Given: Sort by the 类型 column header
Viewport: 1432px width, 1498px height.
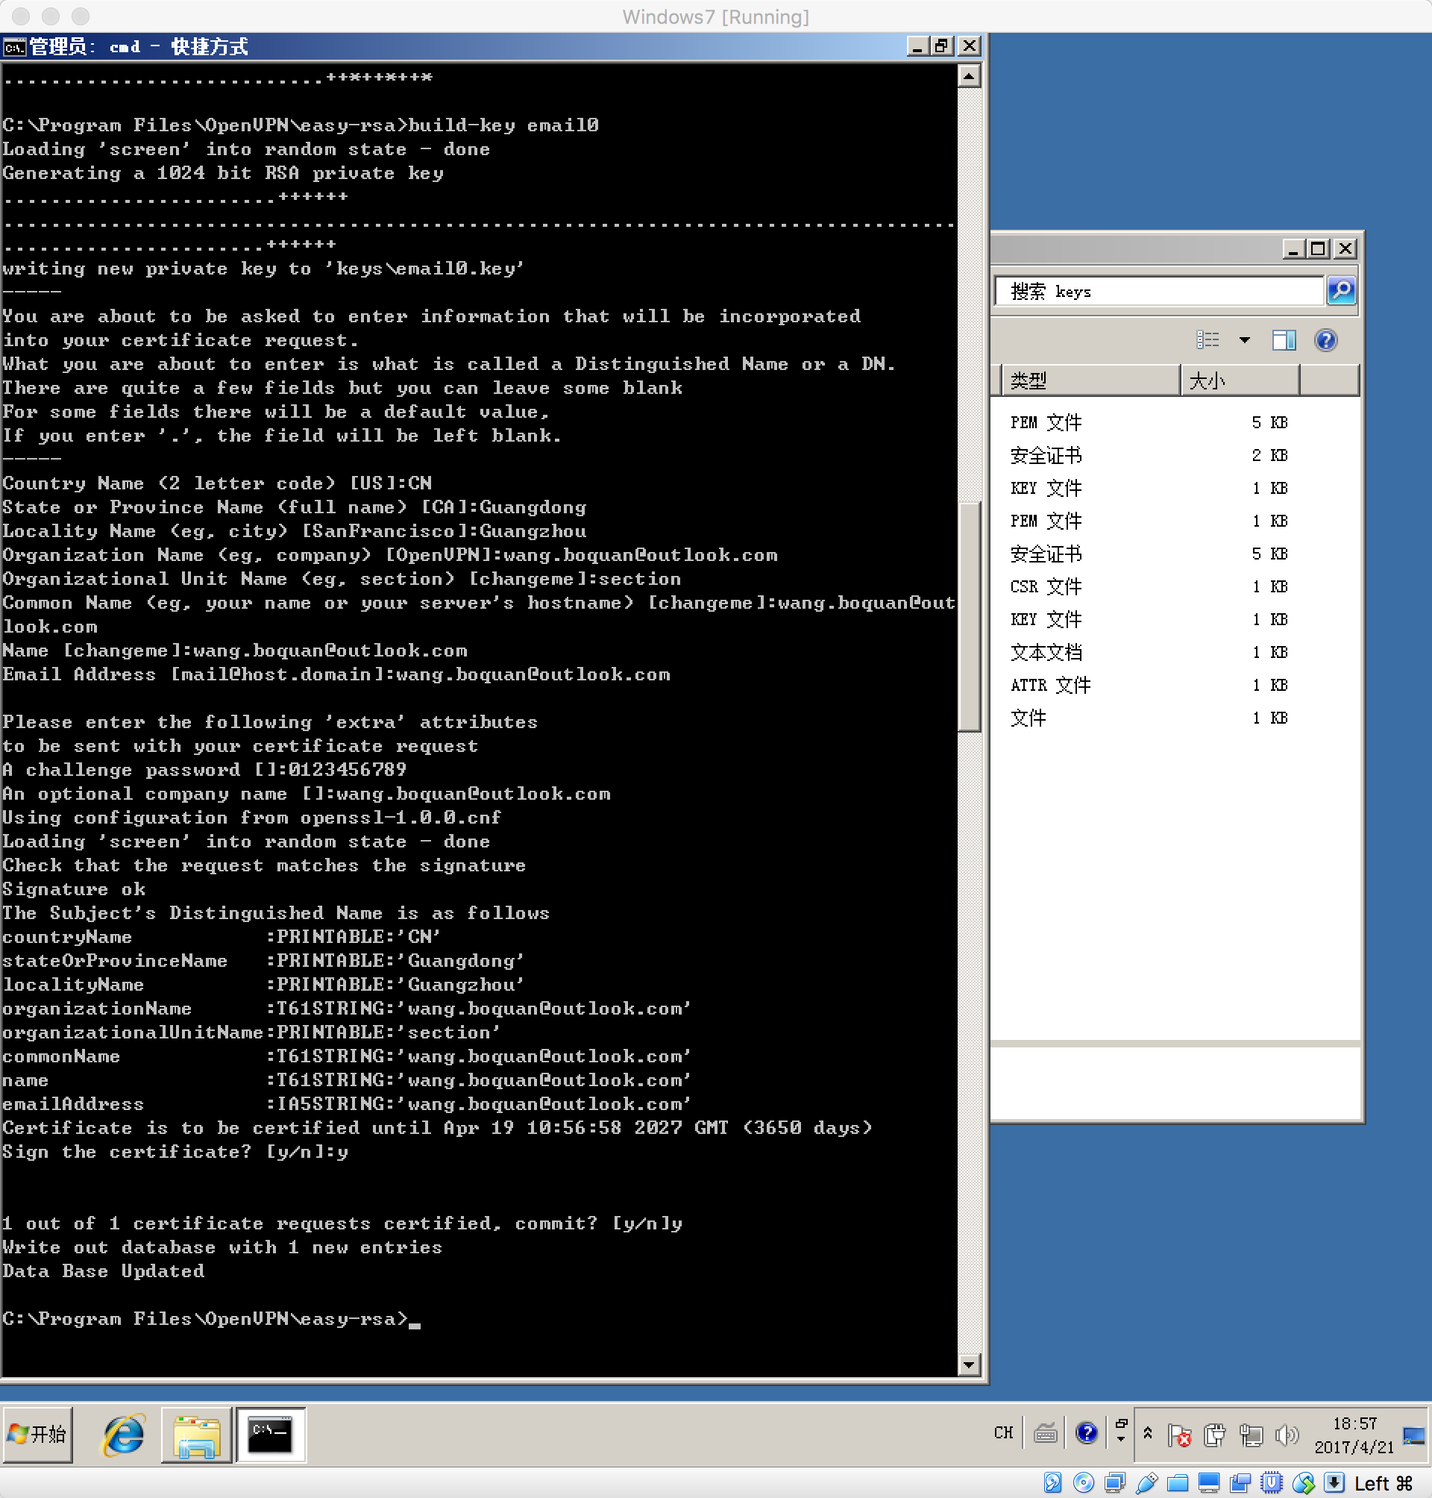Looking at the screenshot, I should tap(1088, 380).
